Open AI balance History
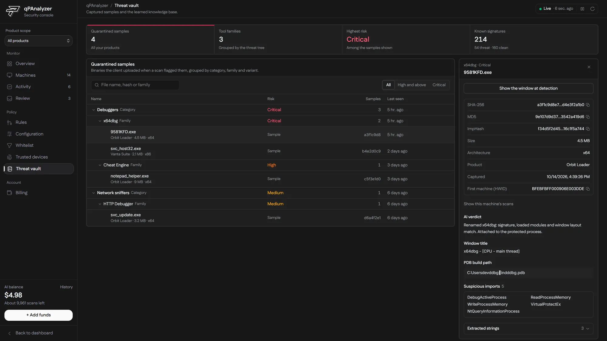The width and height of the screenshot is (607, 341). coord(66,287)
